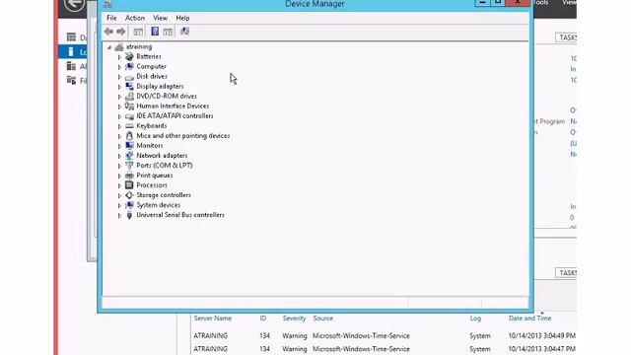The width and height of the screenshot is (631, 355).
Task: Collapse the atraining root node
Action: (x=109, y=47)
